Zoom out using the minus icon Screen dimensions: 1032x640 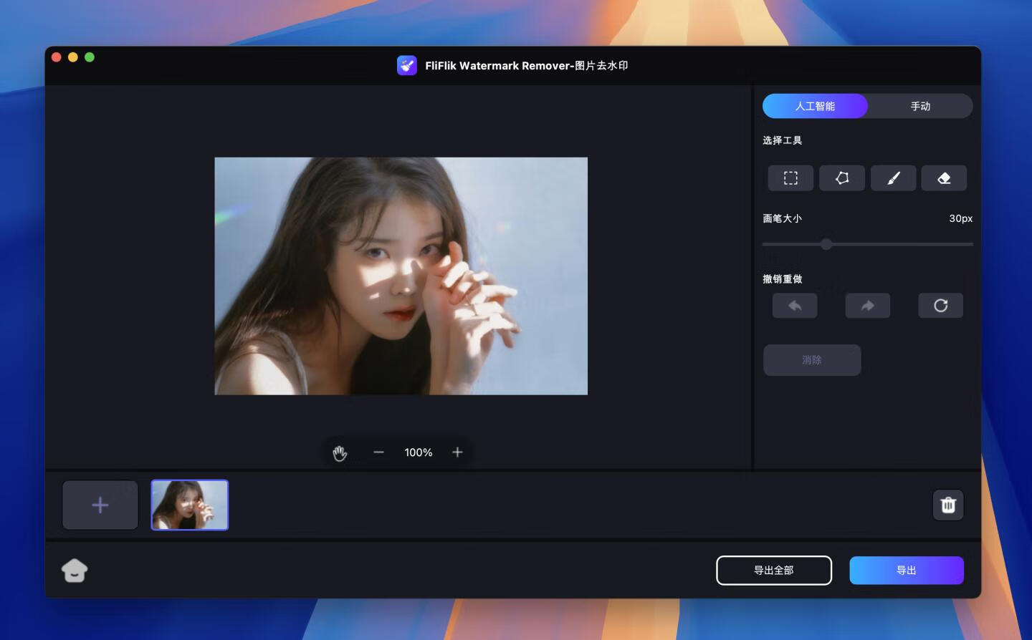(x=378, y=452)
